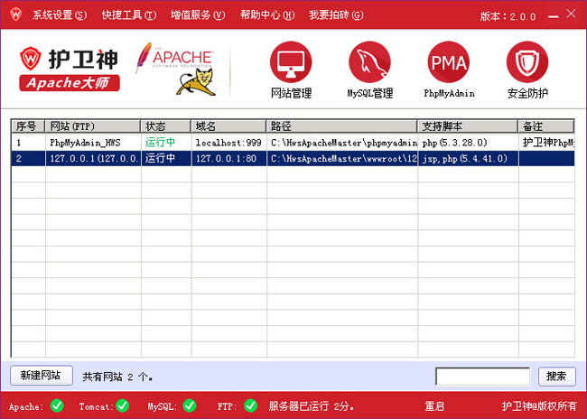Open the MySQL管理 dolphin icon
Screen dimensions: 587x419
point(370,61)
